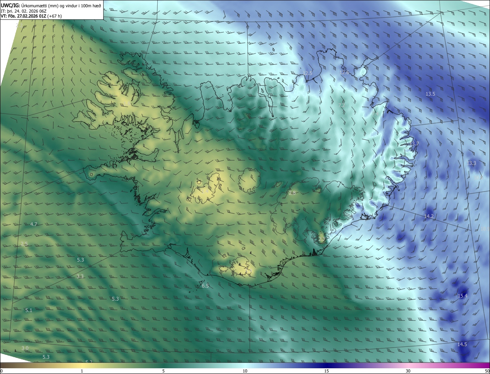Select the 6.5 value off the south coast
Screen dimensions: 490x374
(205, 286)
